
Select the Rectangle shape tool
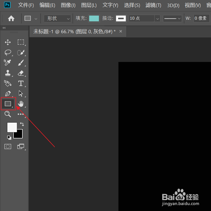[x=8, y=104]
